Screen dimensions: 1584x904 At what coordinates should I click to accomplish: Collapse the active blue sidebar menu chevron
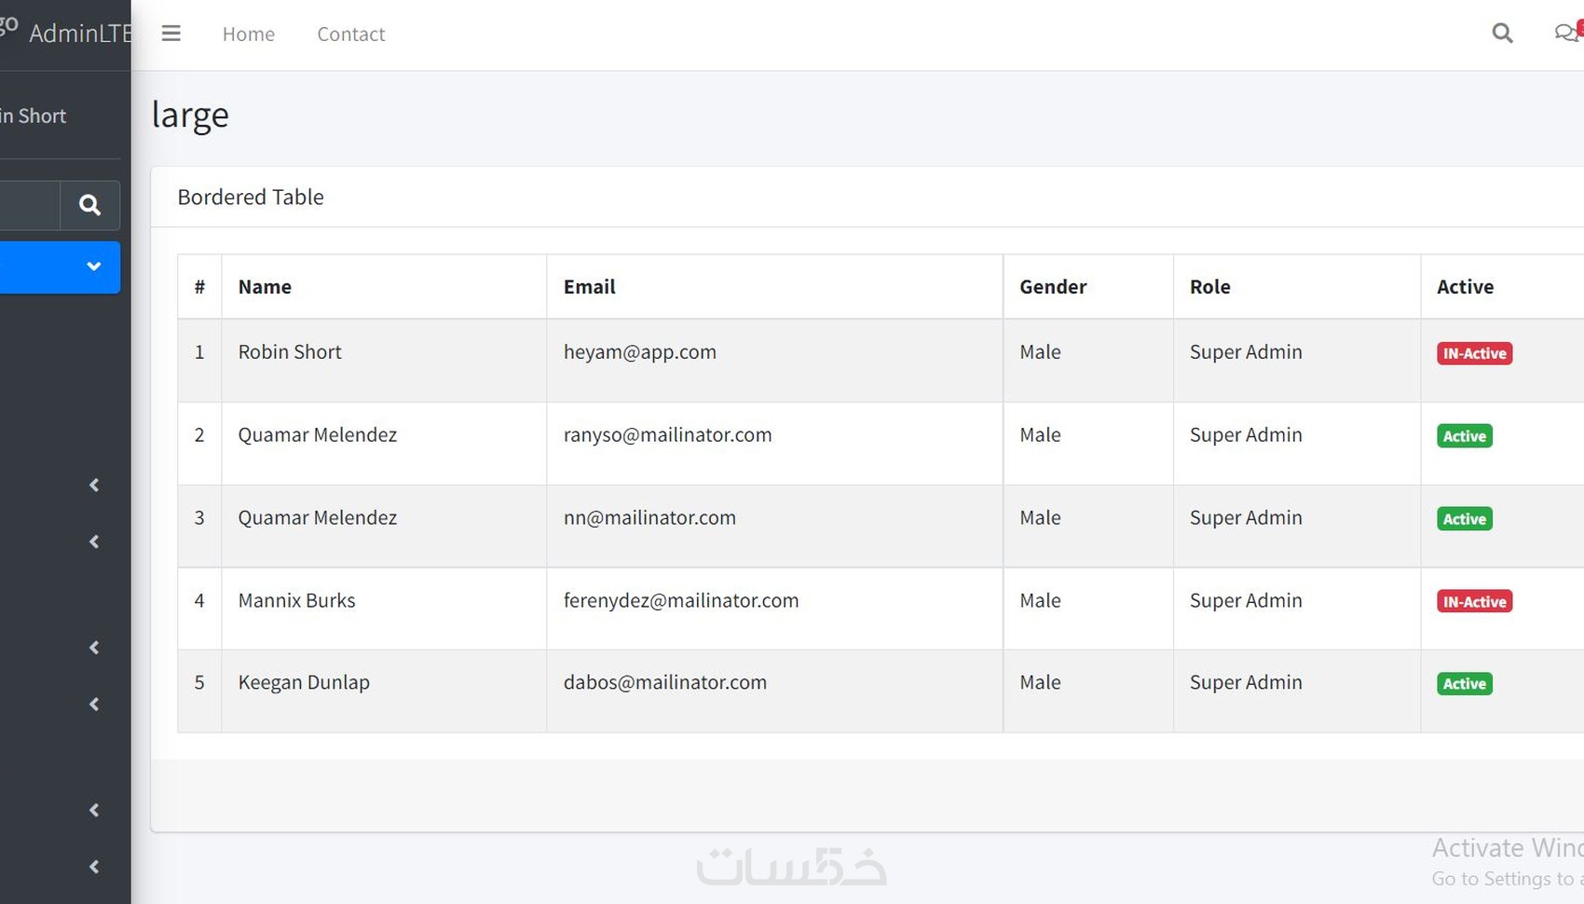(93, 267)
